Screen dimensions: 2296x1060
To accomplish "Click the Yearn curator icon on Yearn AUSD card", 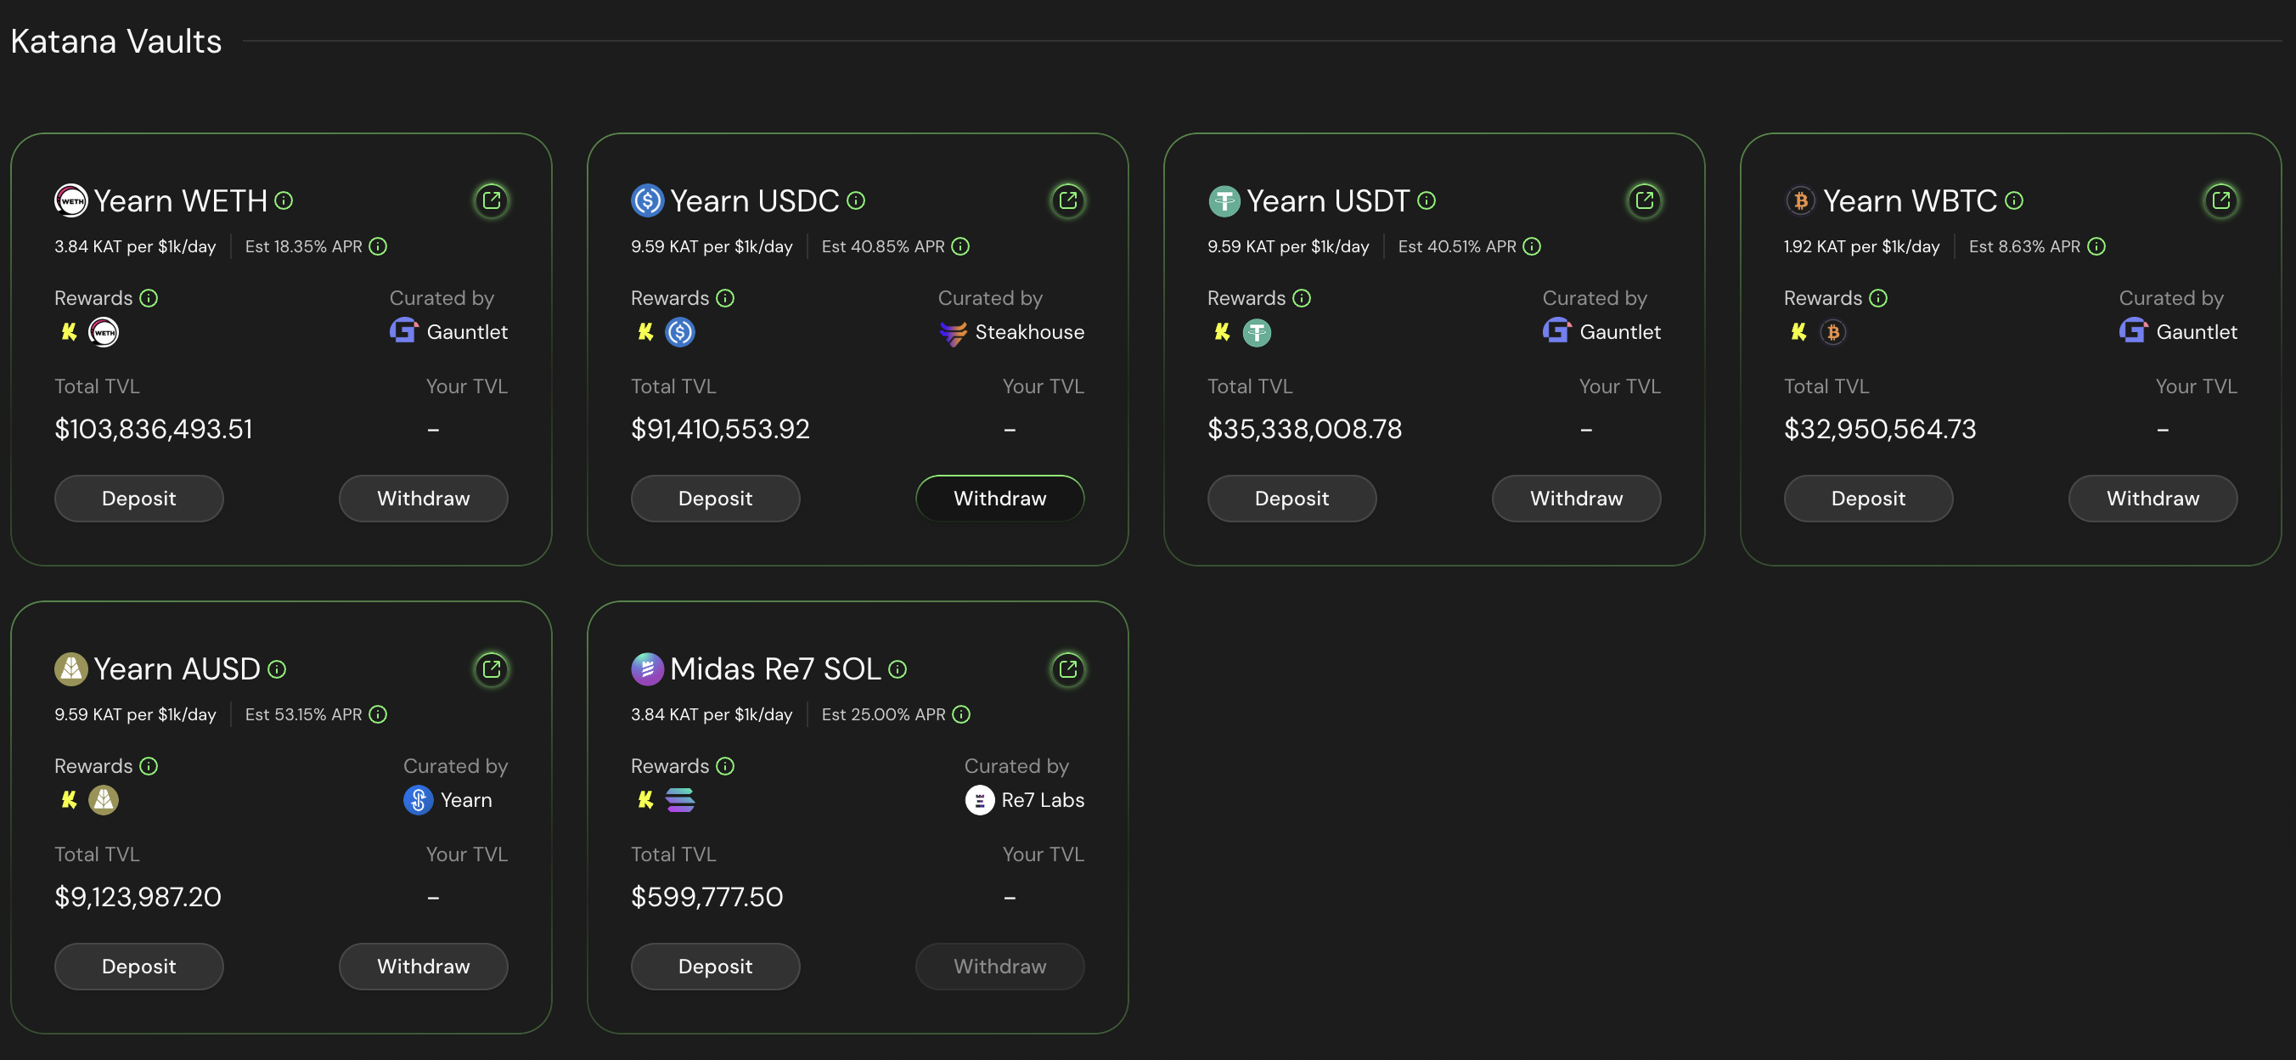I will coord(418,800).
